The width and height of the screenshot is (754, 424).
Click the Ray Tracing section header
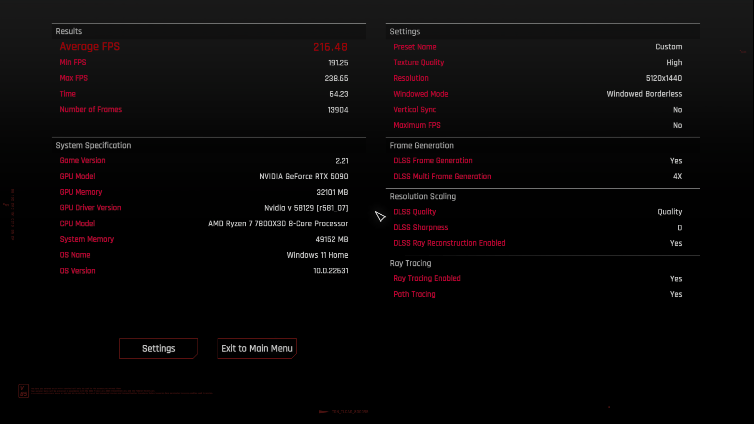coord(410,263)
